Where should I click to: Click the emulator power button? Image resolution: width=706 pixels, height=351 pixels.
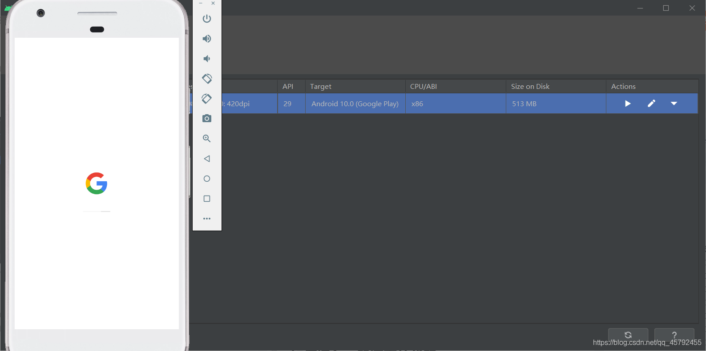(207, 19)
